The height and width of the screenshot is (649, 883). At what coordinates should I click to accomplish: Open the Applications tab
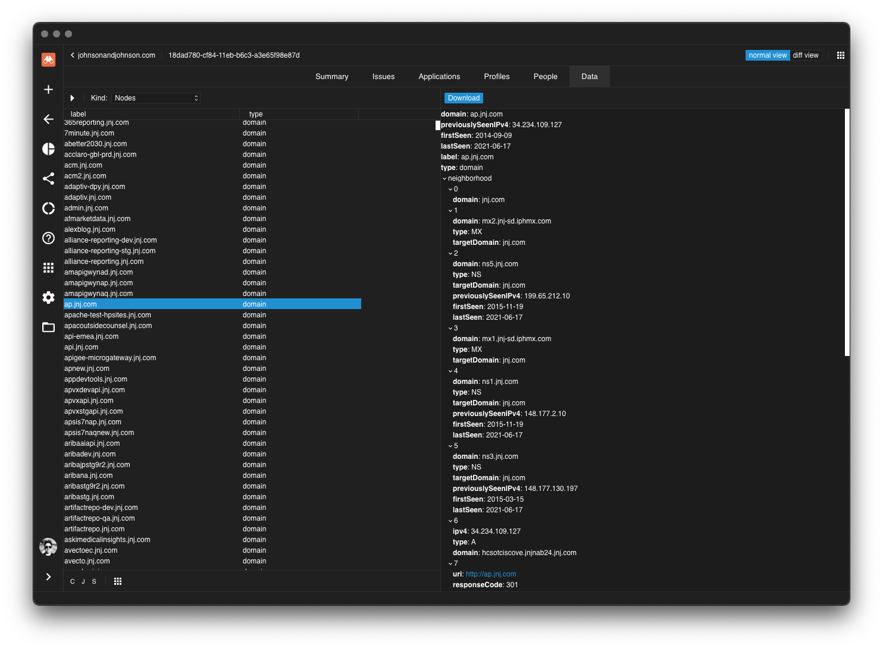(x=440, y=77)
